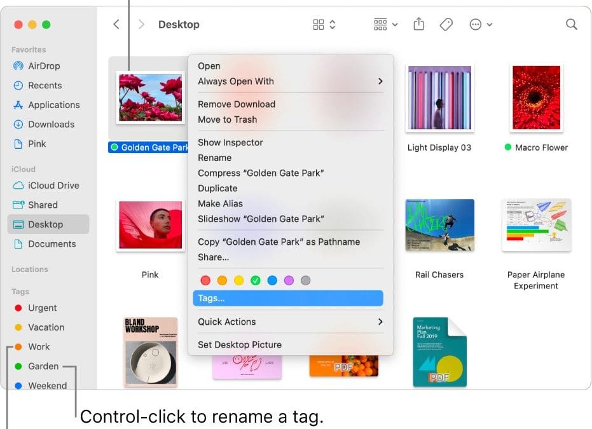Choose Move to Trash from context menu
The height and width of the screenshot is (429, 592).
tap(227, 119)
